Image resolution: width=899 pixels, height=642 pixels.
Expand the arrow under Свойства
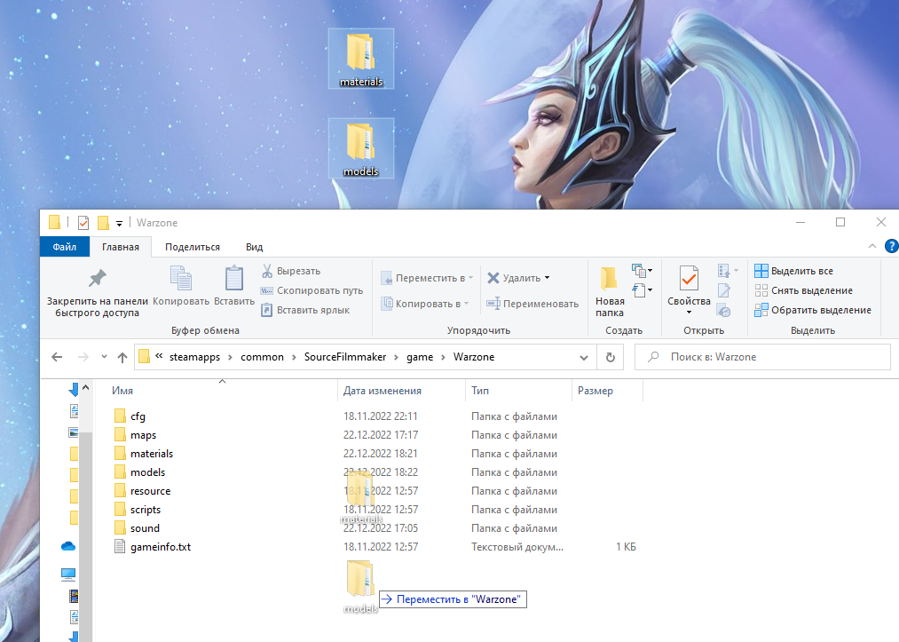[x=690, y=312]
